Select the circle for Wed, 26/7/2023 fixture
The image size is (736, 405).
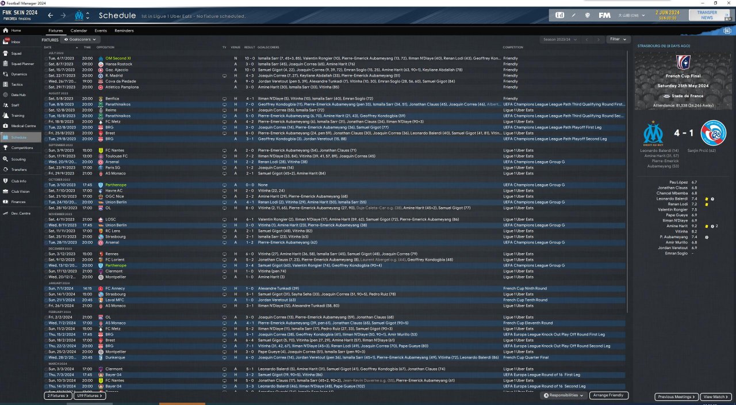(45, 81)
